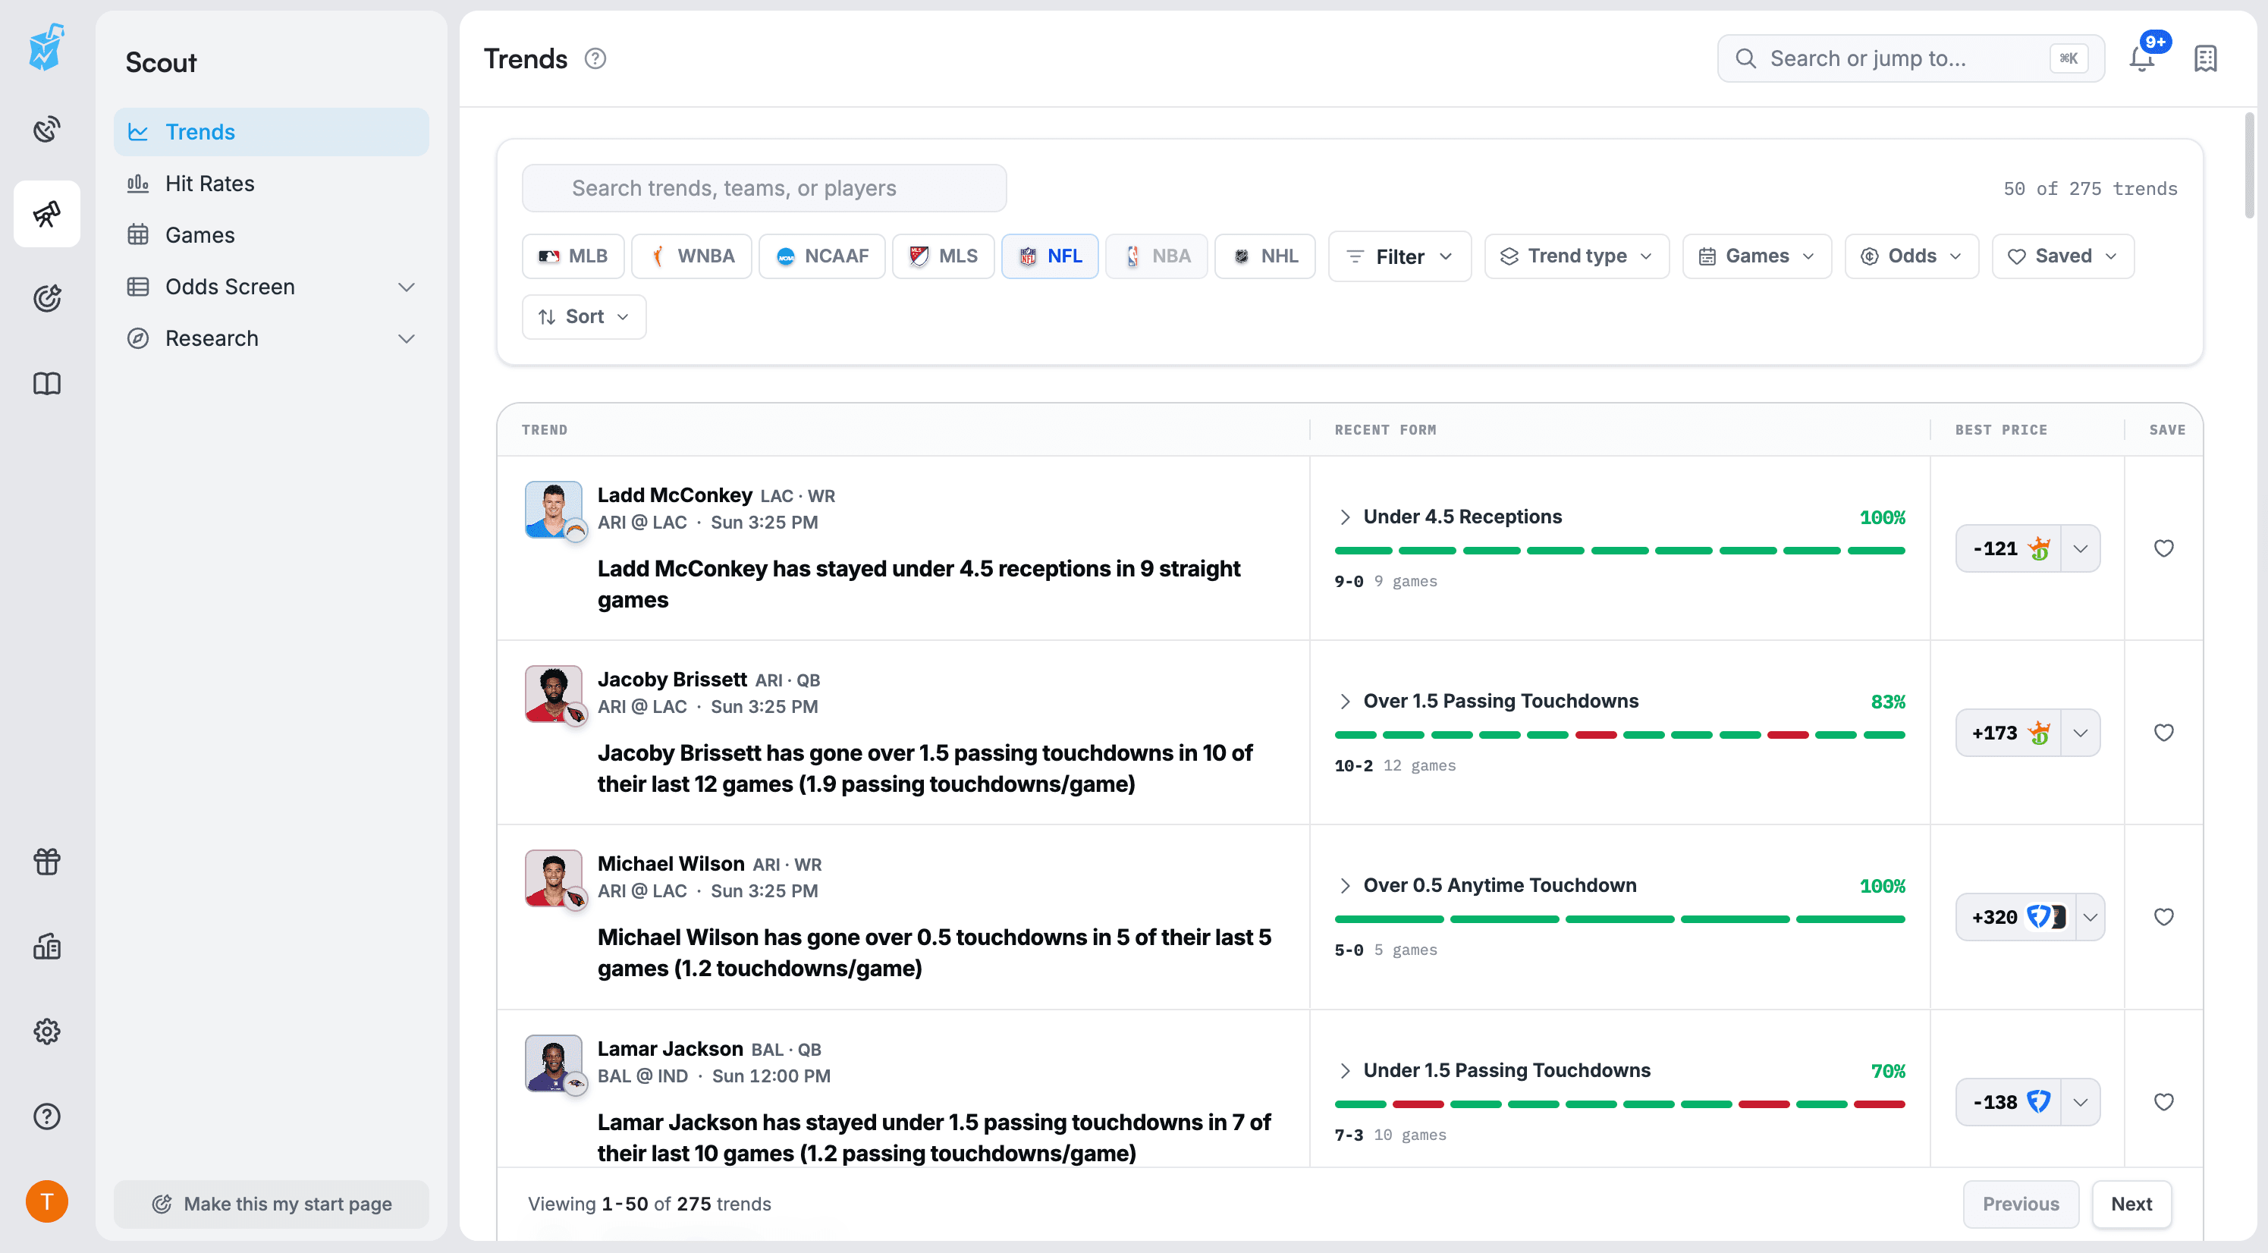2268x1253 pixels.
Task: Open the Scout telescope icon in rail
Action: click(47, 214)
